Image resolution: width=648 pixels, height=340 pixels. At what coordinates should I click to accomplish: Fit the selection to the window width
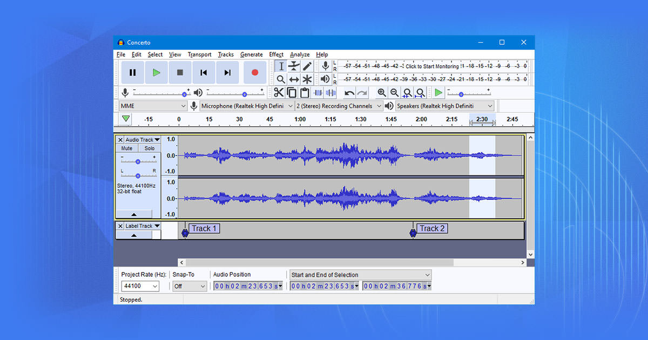408,93
